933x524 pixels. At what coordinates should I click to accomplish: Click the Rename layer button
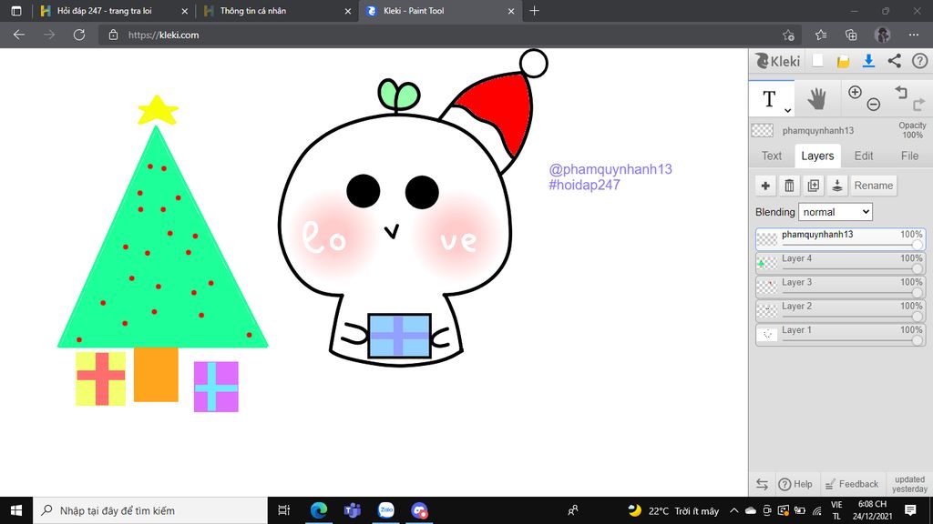873,186
